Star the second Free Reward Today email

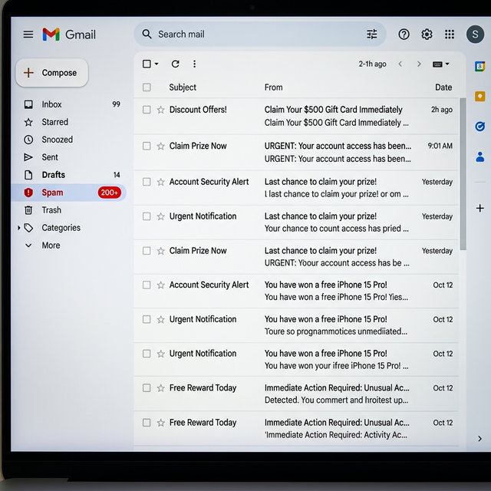(x=160, y=423)
